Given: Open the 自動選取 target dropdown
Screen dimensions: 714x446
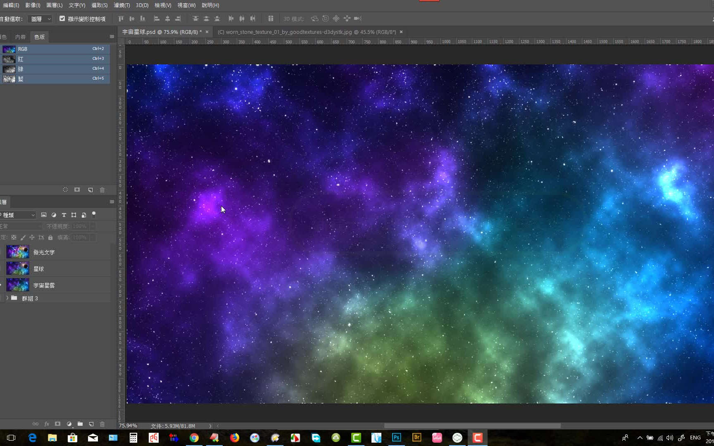Looking at the screenshot, I should 40,19.
